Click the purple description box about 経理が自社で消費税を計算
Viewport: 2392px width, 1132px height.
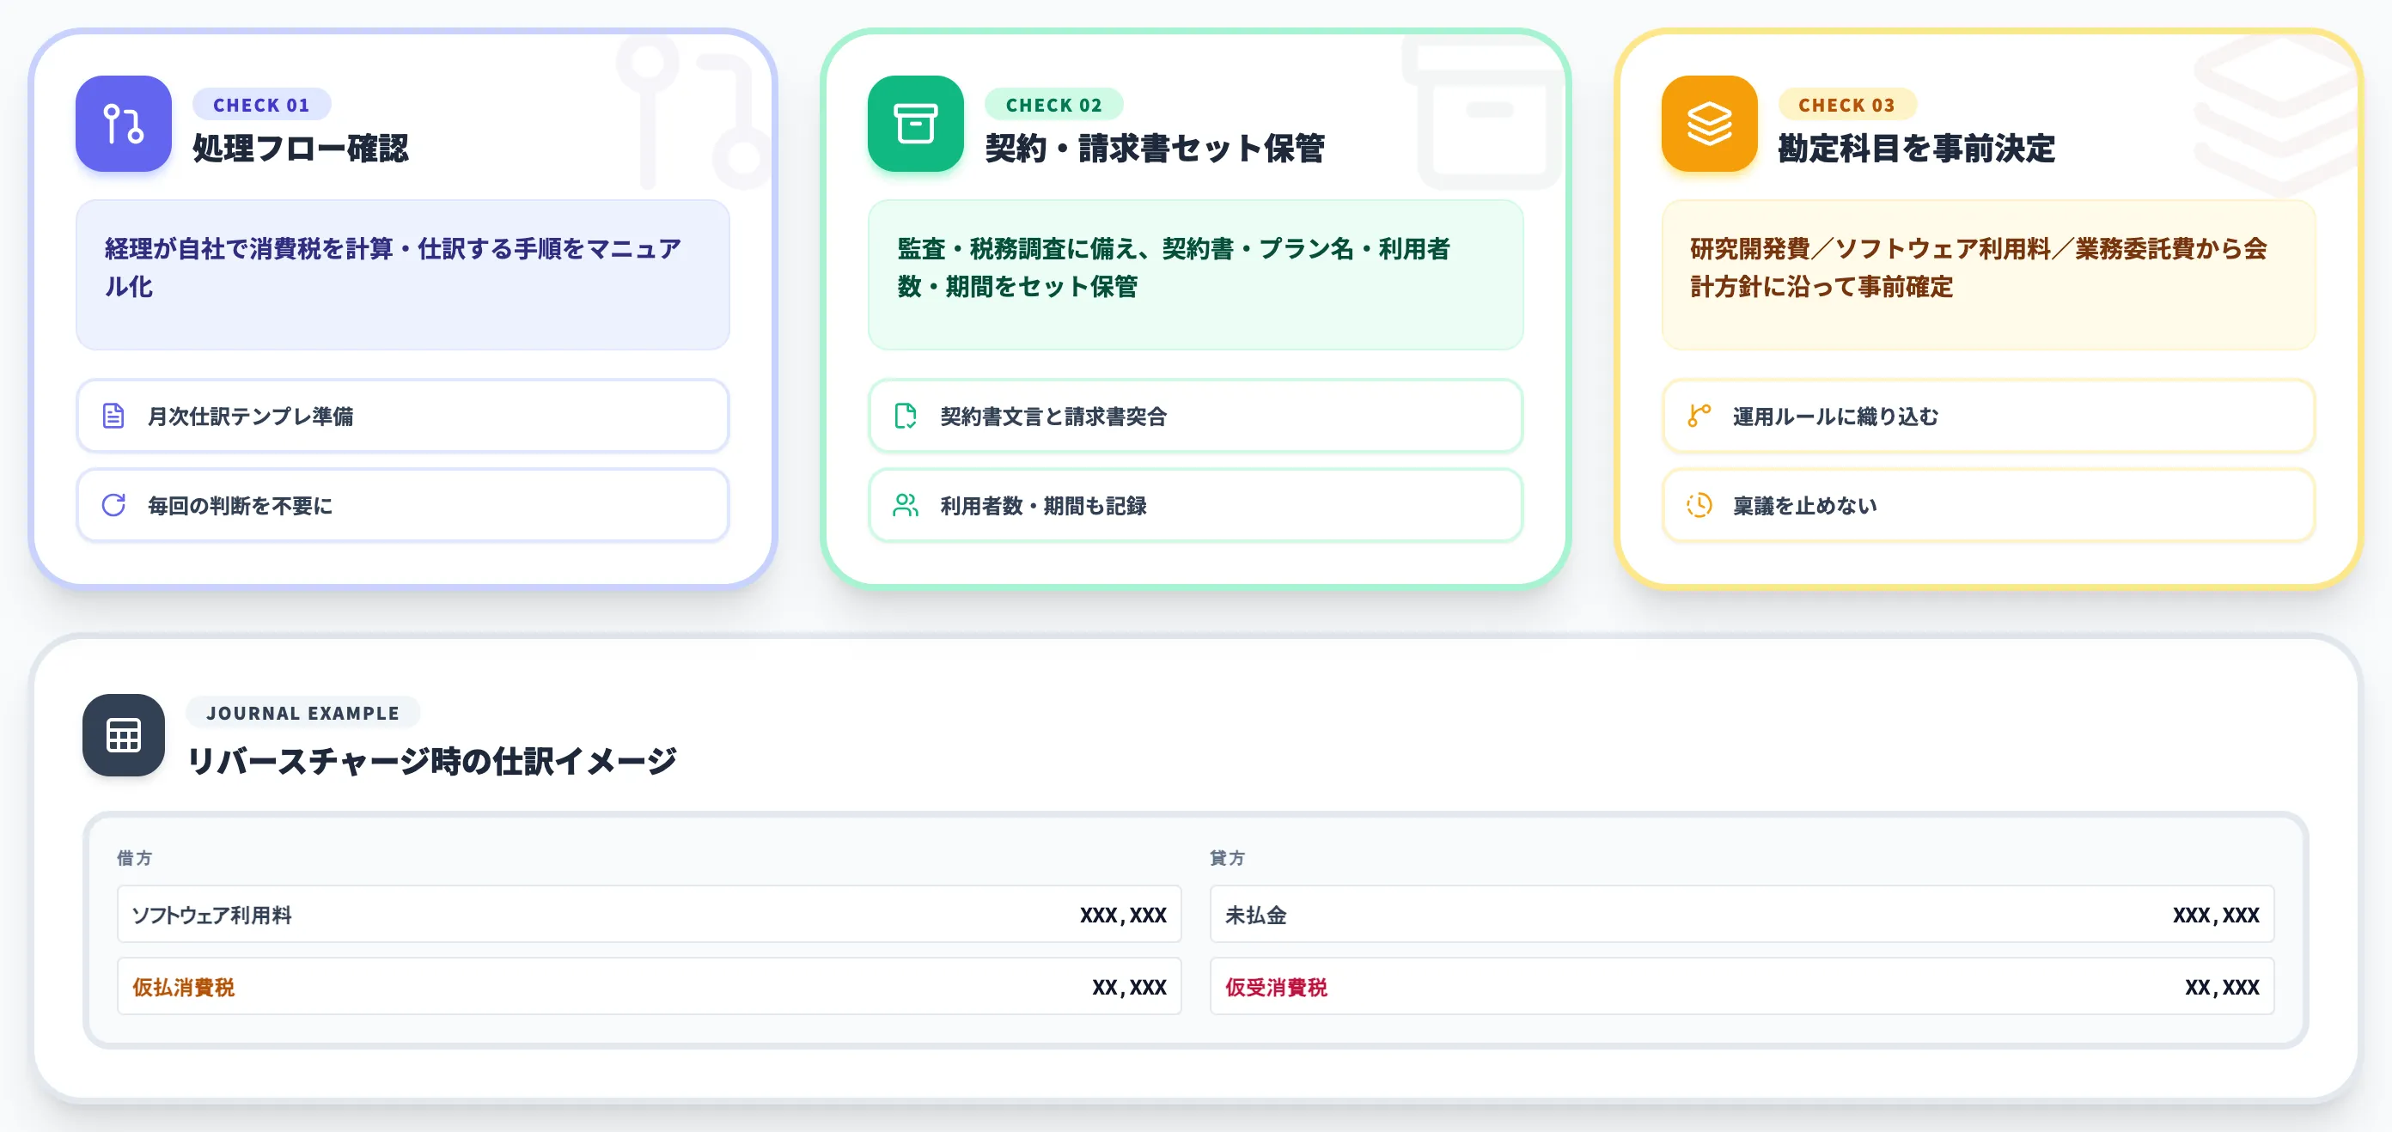pos(403,275)
